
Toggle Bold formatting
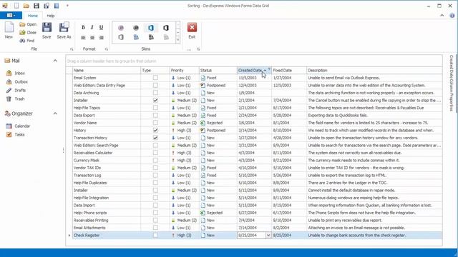pos(83,27)
